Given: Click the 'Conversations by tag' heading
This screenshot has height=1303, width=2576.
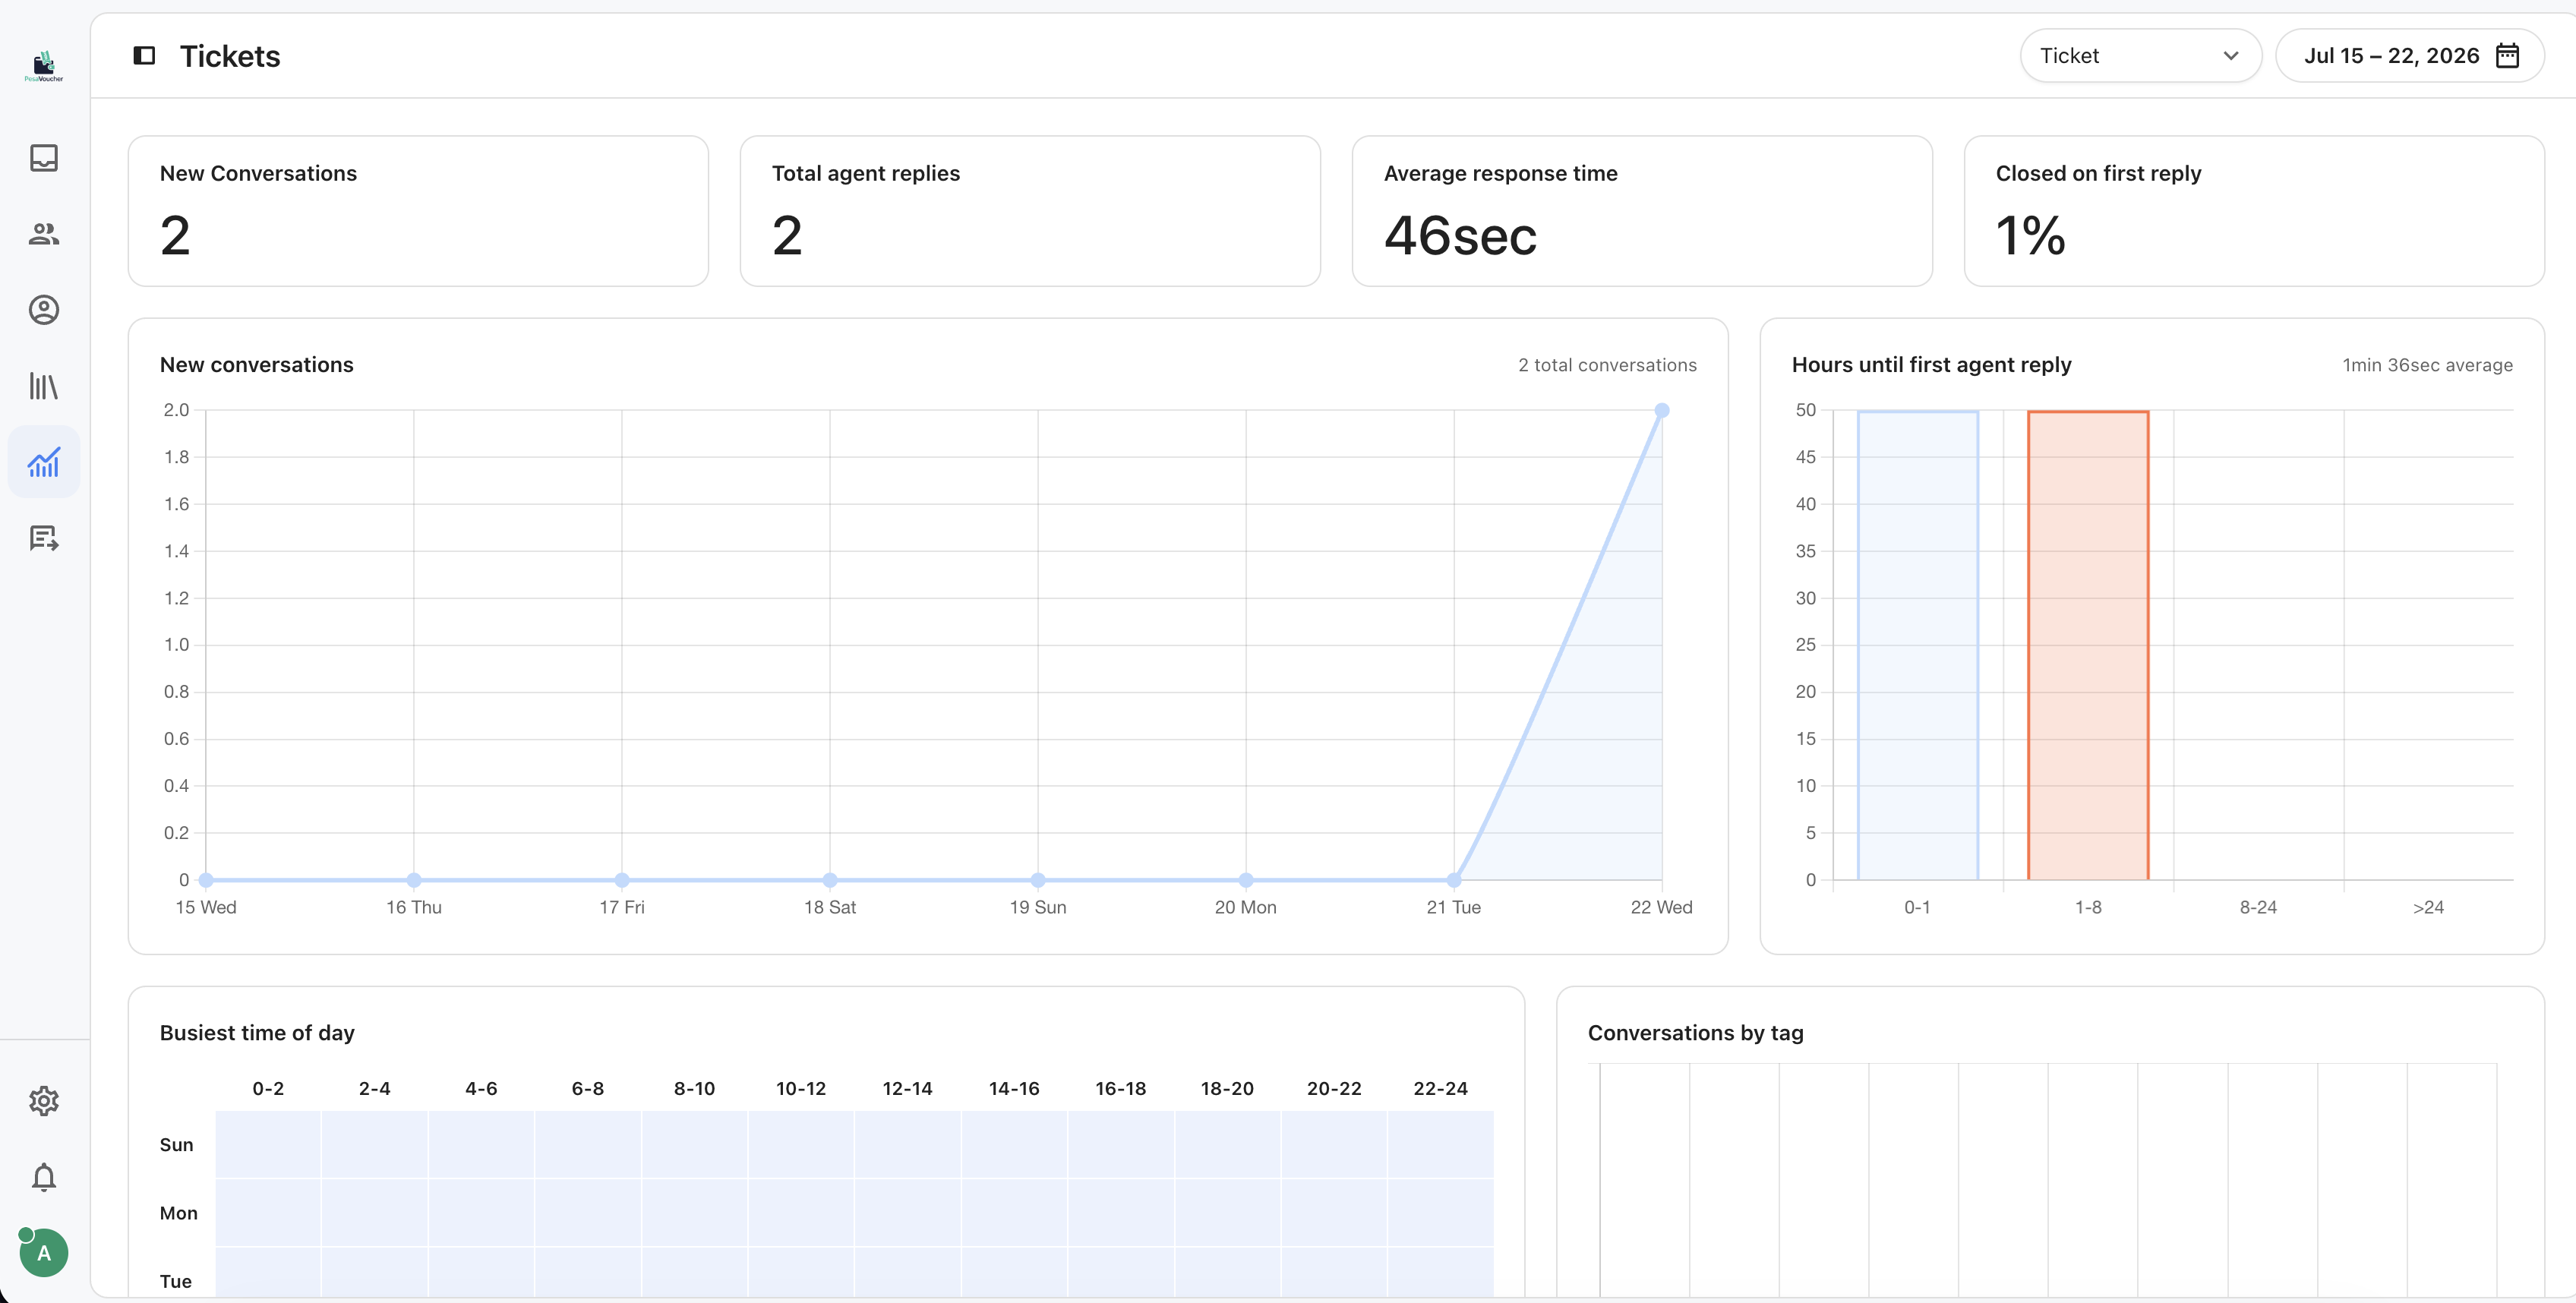Looking at the screenshot, I should click(x=1695, y=1033).
